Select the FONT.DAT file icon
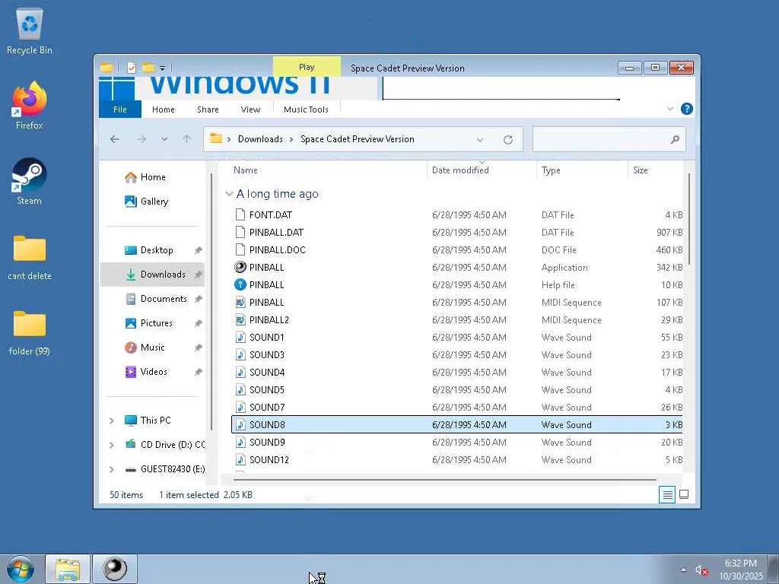The width and height of the screenshot is (779, 584). [x=240, y=214]
